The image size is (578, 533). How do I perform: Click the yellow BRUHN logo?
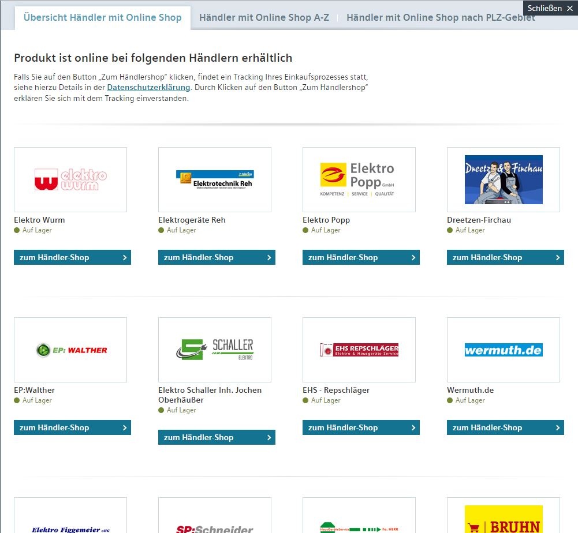tap(504, 519)
